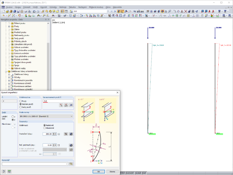Choose local axis y radio button
This screenshot has height=175, width=233.
[13, 117]
